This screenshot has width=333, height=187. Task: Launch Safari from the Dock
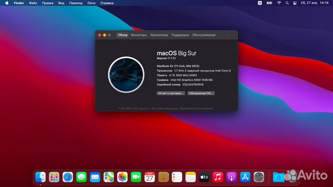[68, 177]
